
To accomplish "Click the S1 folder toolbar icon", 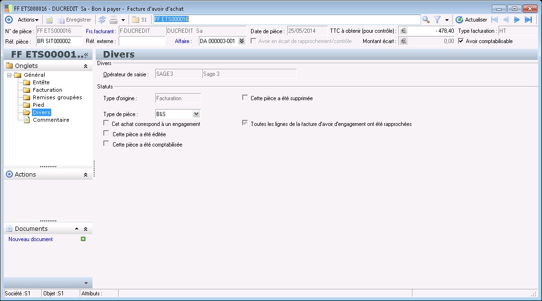I will point(139,20).
